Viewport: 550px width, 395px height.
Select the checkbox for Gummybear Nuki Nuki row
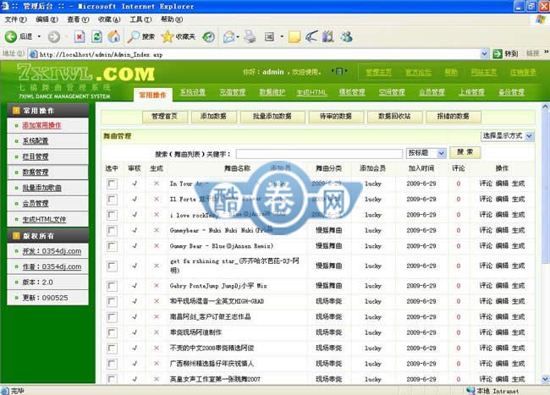[x=112, y=229]
